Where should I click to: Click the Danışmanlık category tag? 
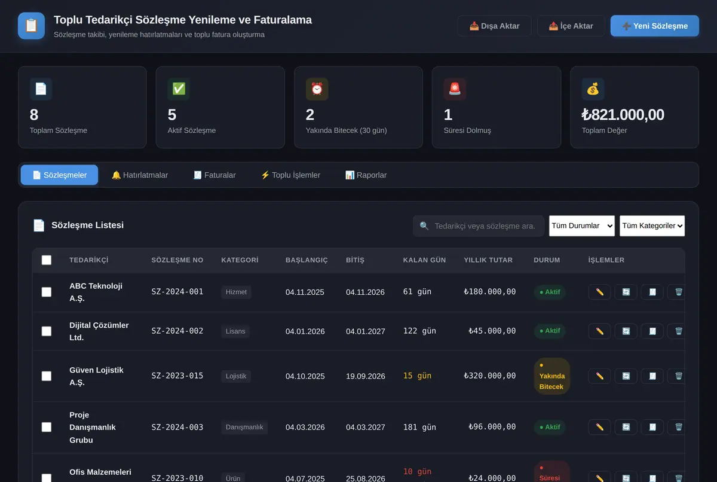244,427
